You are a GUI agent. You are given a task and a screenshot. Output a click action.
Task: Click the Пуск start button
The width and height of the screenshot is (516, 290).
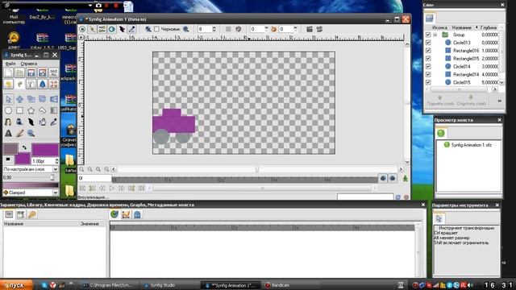point(16,285)
